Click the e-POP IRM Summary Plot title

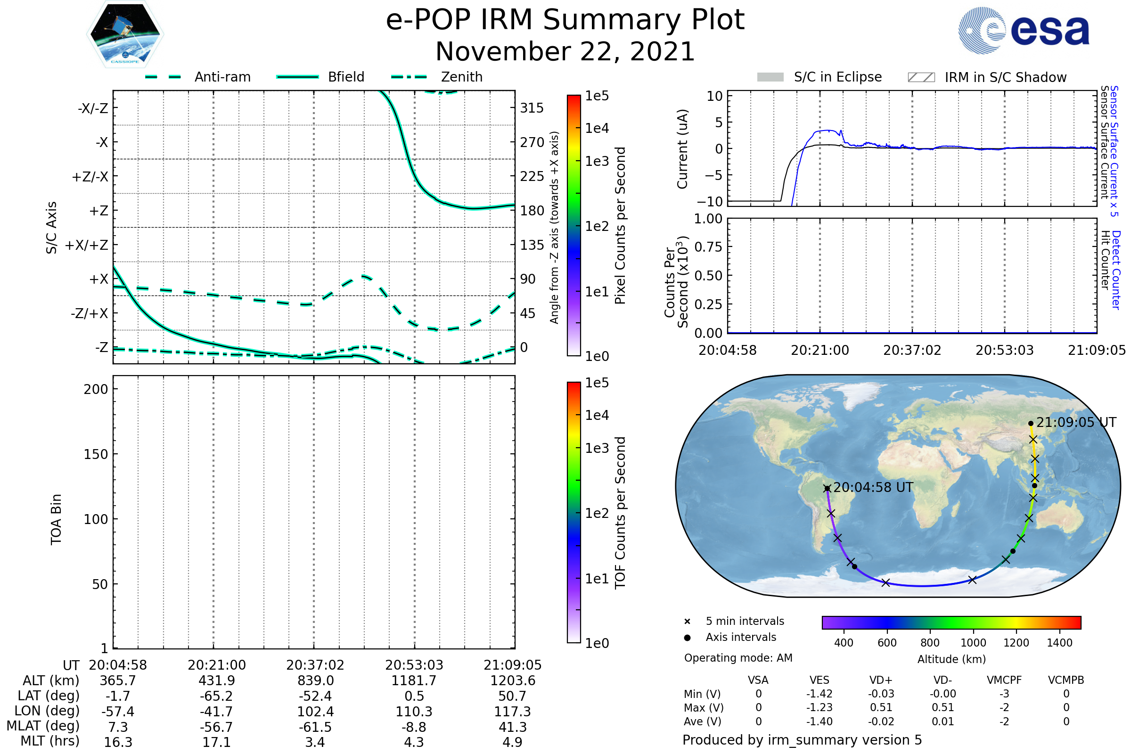pyautogui.click(x=565, y=20)
